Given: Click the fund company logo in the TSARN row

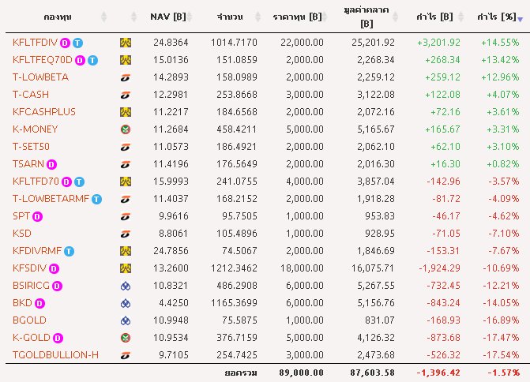Looking at the screenshot, I should 126,164.
